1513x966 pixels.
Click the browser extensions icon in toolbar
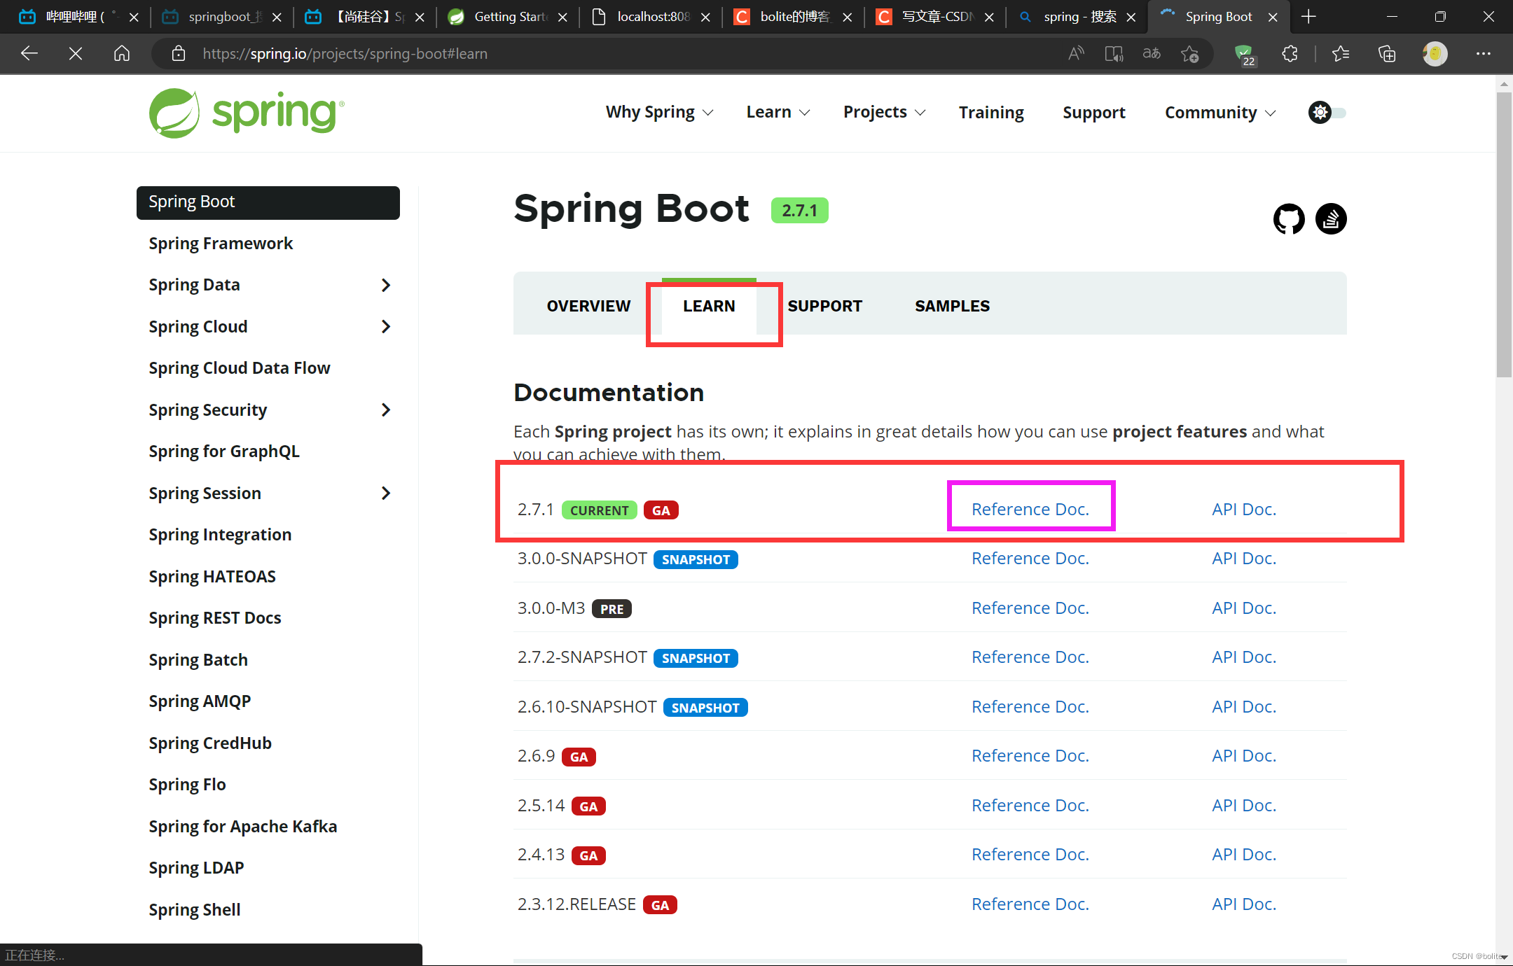coord(1289,53)
